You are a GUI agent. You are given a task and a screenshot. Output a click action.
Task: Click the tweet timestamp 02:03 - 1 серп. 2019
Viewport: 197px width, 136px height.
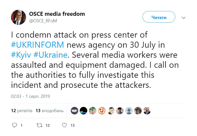click(30, 96)
